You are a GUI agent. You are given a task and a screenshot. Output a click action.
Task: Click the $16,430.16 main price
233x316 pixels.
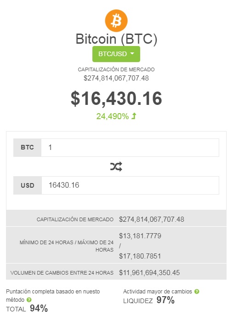click(116, 98)
